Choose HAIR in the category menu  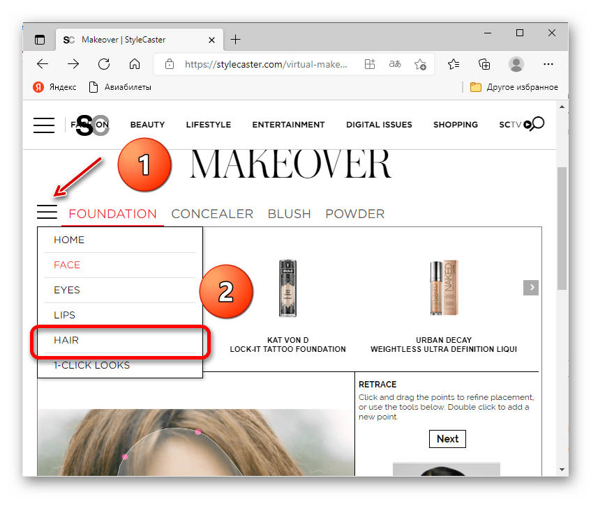(x=120, y=341)
